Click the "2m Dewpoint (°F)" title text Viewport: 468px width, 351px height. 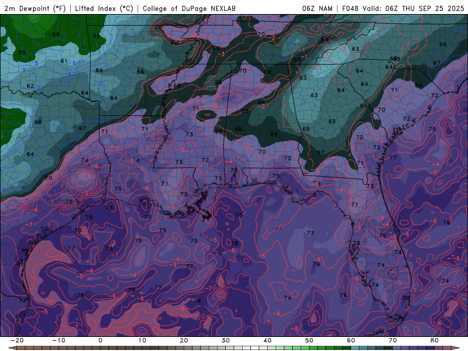point(35,9)
